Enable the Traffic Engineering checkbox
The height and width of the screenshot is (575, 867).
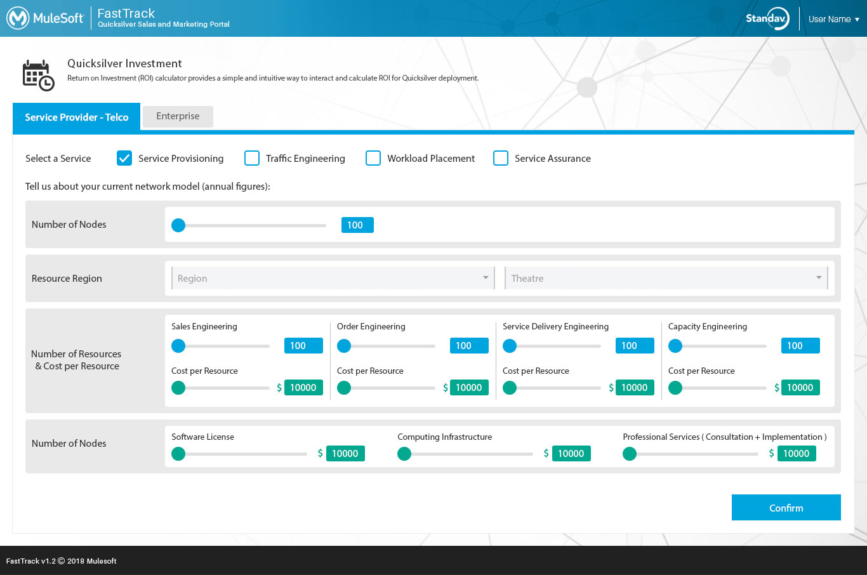(252, 159)
